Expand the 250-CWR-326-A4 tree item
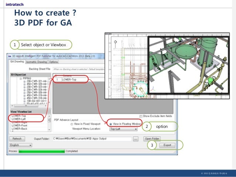 24,92
